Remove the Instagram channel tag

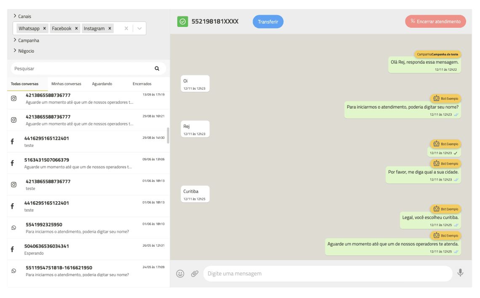tap(110, 29)
